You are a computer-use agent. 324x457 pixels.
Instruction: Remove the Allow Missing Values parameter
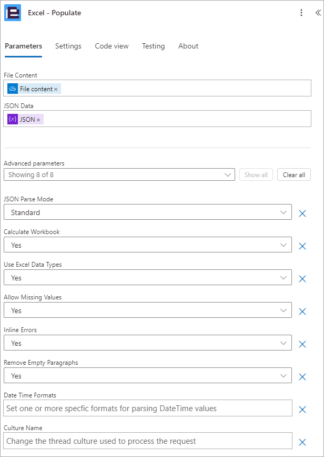click(302, 312)
